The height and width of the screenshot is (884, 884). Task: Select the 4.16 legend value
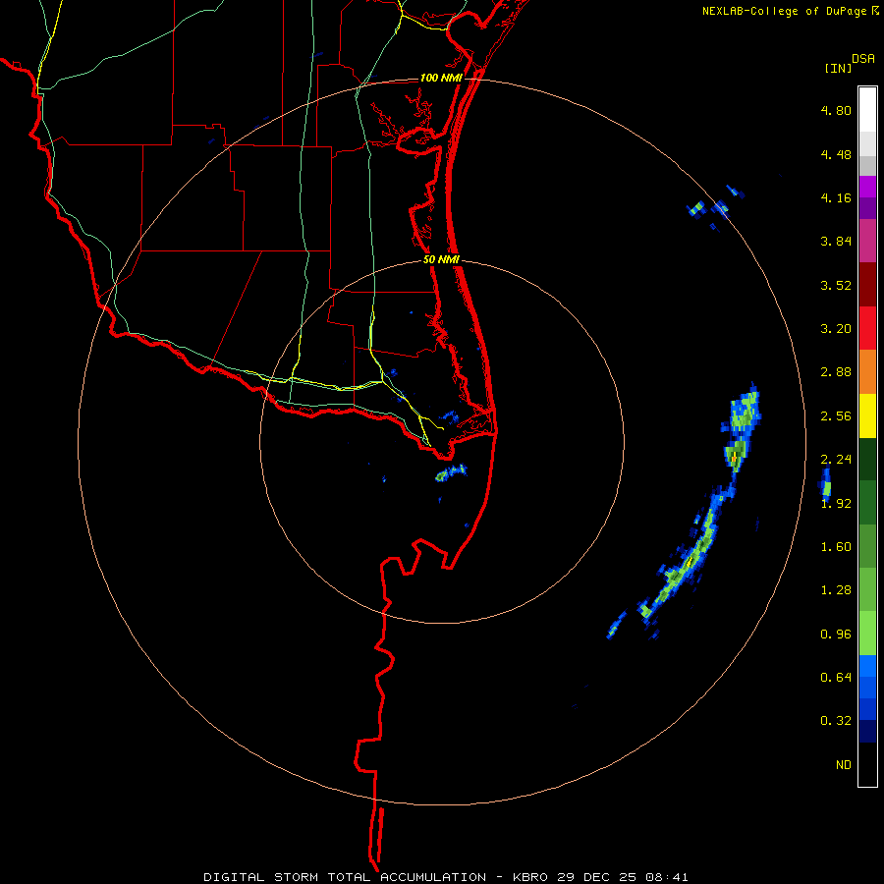[836, 197]
